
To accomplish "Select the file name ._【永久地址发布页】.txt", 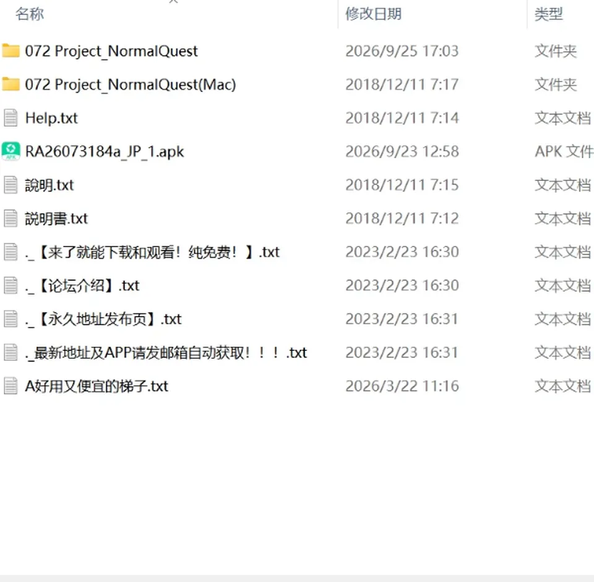I will (103, 319).
